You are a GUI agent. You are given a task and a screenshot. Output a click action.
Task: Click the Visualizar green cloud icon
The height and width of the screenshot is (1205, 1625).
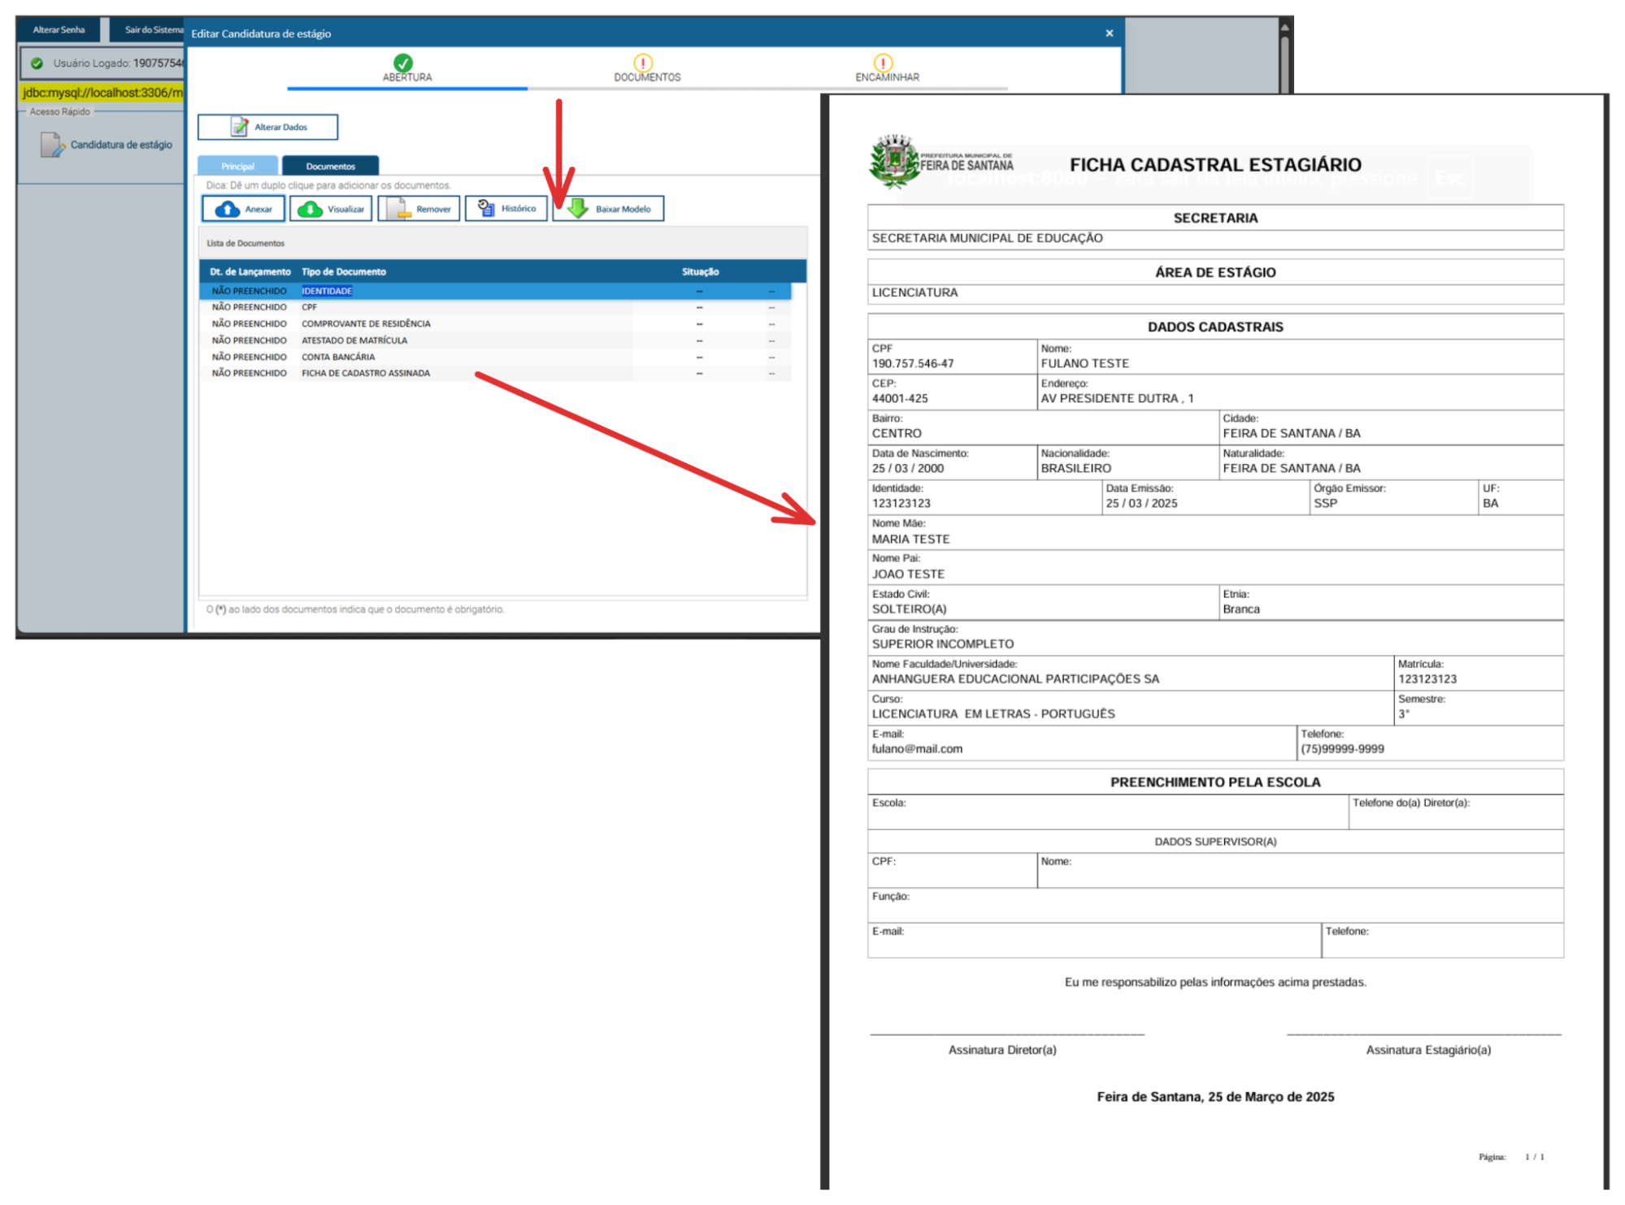coord(310,210)
